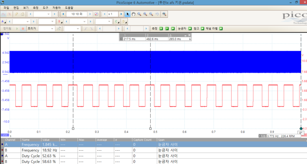Open the buffer navigator compass icon
The image size is (307, 164).
click(x=96, y=14)
